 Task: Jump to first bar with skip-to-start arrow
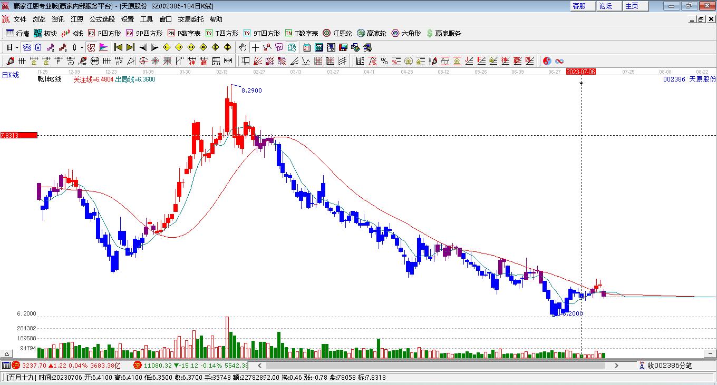pyautogui.click(x=119, y=47)
